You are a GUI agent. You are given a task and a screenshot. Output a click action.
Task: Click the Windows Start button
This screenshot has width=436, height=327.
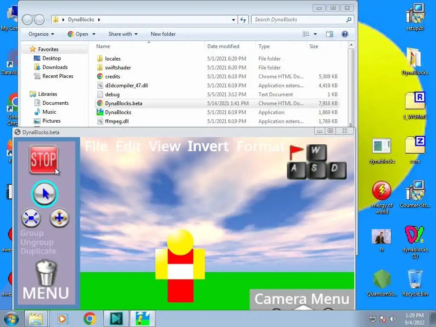coord(11,318)
